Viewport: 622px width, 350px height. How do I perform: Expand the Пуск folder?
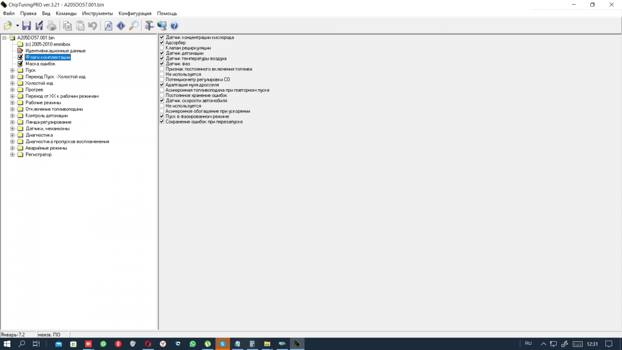pos(12,70)
